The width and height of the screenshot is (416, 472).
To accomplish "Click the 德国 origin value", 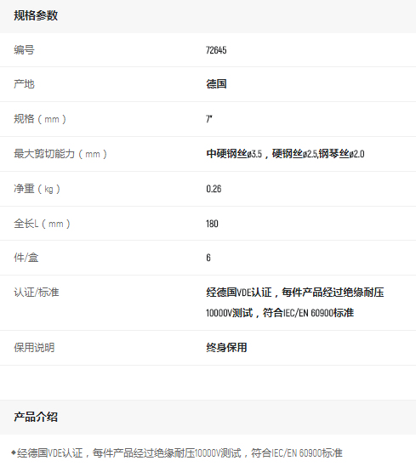I will click(x=216, y=83).
